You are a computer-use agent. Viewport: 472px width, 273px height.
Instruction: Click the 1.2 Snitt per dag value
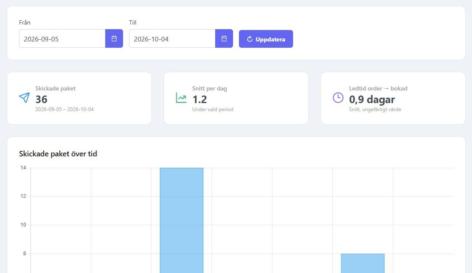pyautogui.click(x=200, y=99)
